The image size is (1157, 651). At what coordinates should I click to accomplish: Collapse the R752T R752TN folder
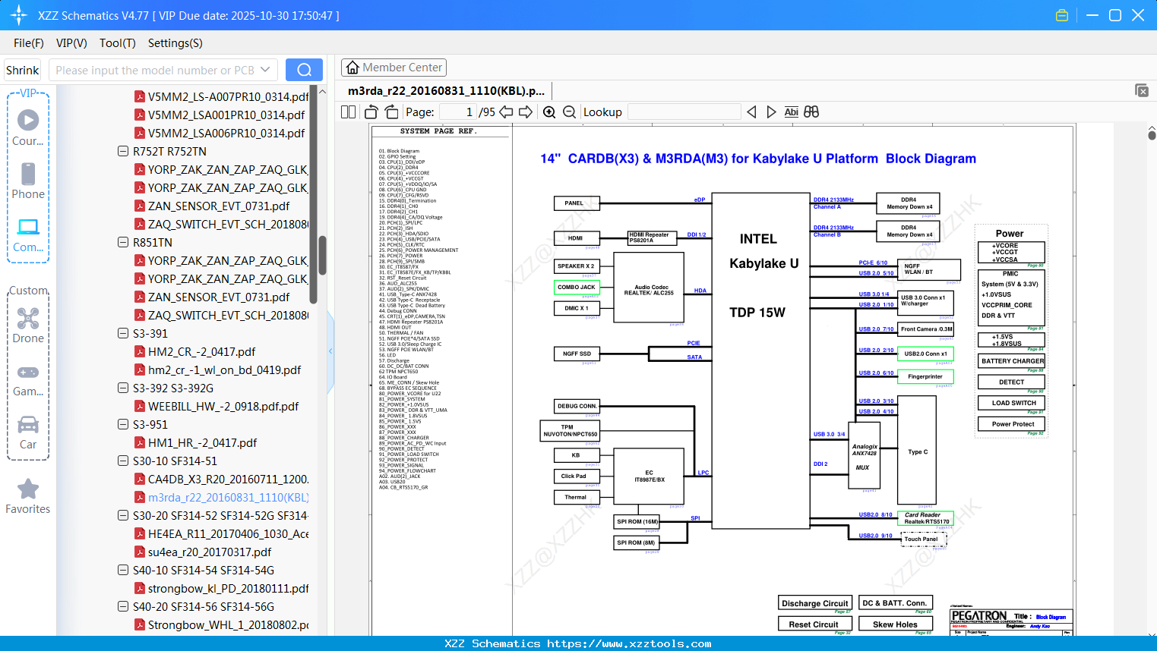pyautogui.click(x=123, y=152)
